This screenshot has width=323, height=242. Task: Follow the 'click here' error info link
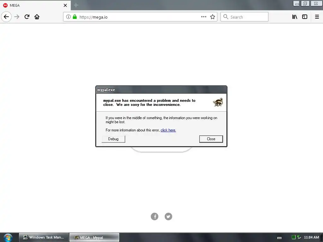coord(168,130)
